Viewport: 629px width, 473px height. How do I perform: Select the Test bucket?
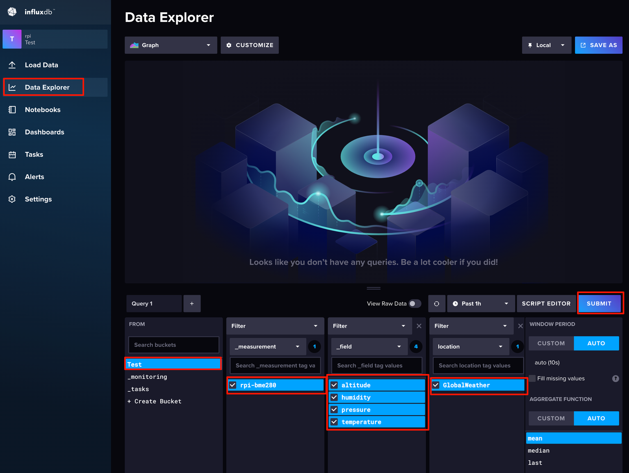tap(173, 365)
